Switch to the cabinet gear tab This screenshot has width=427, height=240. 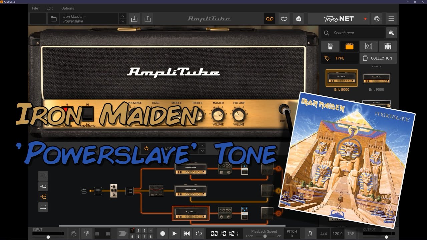tap(369, 46)
